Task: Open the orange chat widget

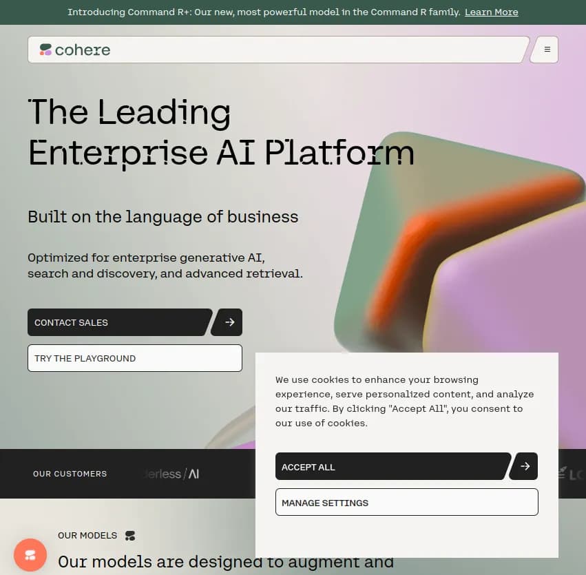Action: (29, 554)
